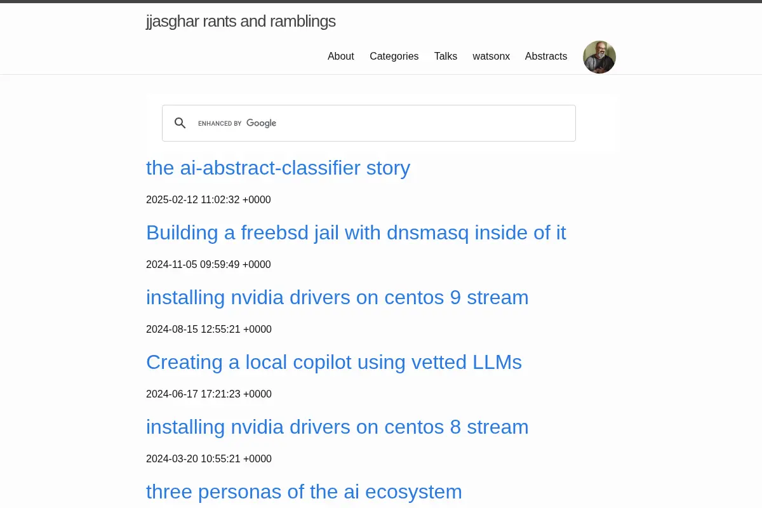Click the date 2025-02-12 11:02:32 +0000

tap(208, 200)
